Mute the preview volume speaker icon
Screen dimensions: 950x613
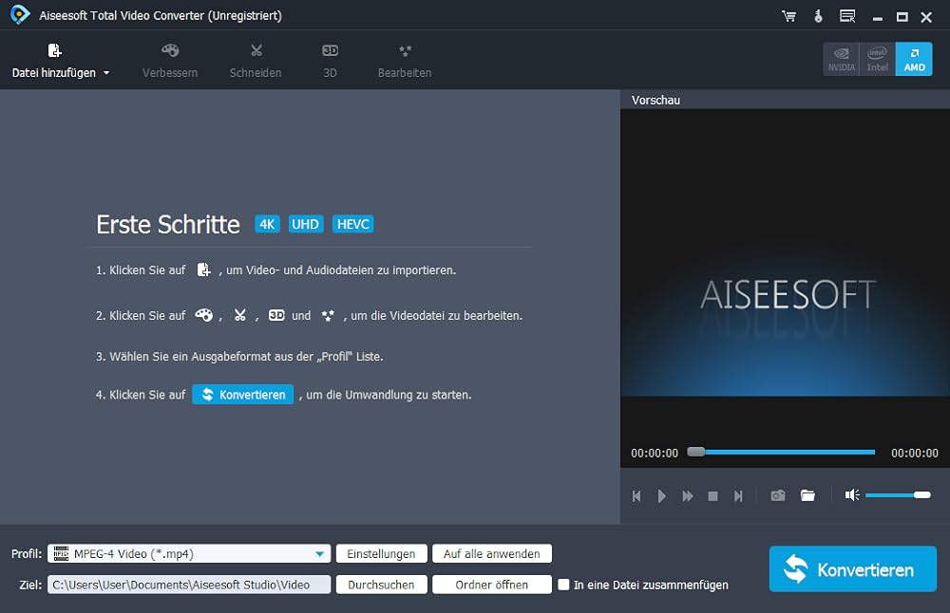click(852, 495)
